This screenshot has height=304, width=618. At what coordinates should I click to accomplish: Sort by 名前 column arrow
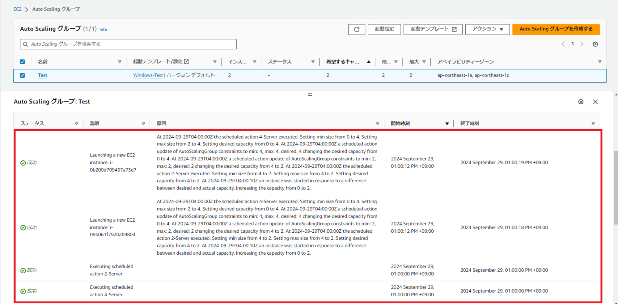point(120,62)
